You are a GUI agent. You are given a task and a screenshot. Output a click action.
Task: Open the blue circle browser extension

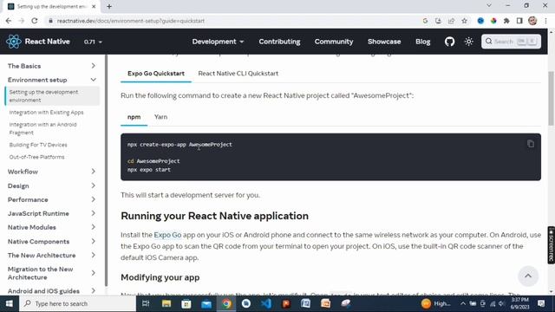[x=480, y=21]
